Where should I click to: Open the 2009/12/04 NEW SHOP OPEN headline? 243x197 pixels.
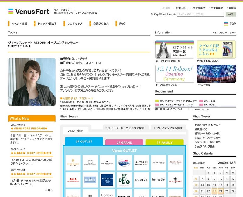(x=31, y=174)
